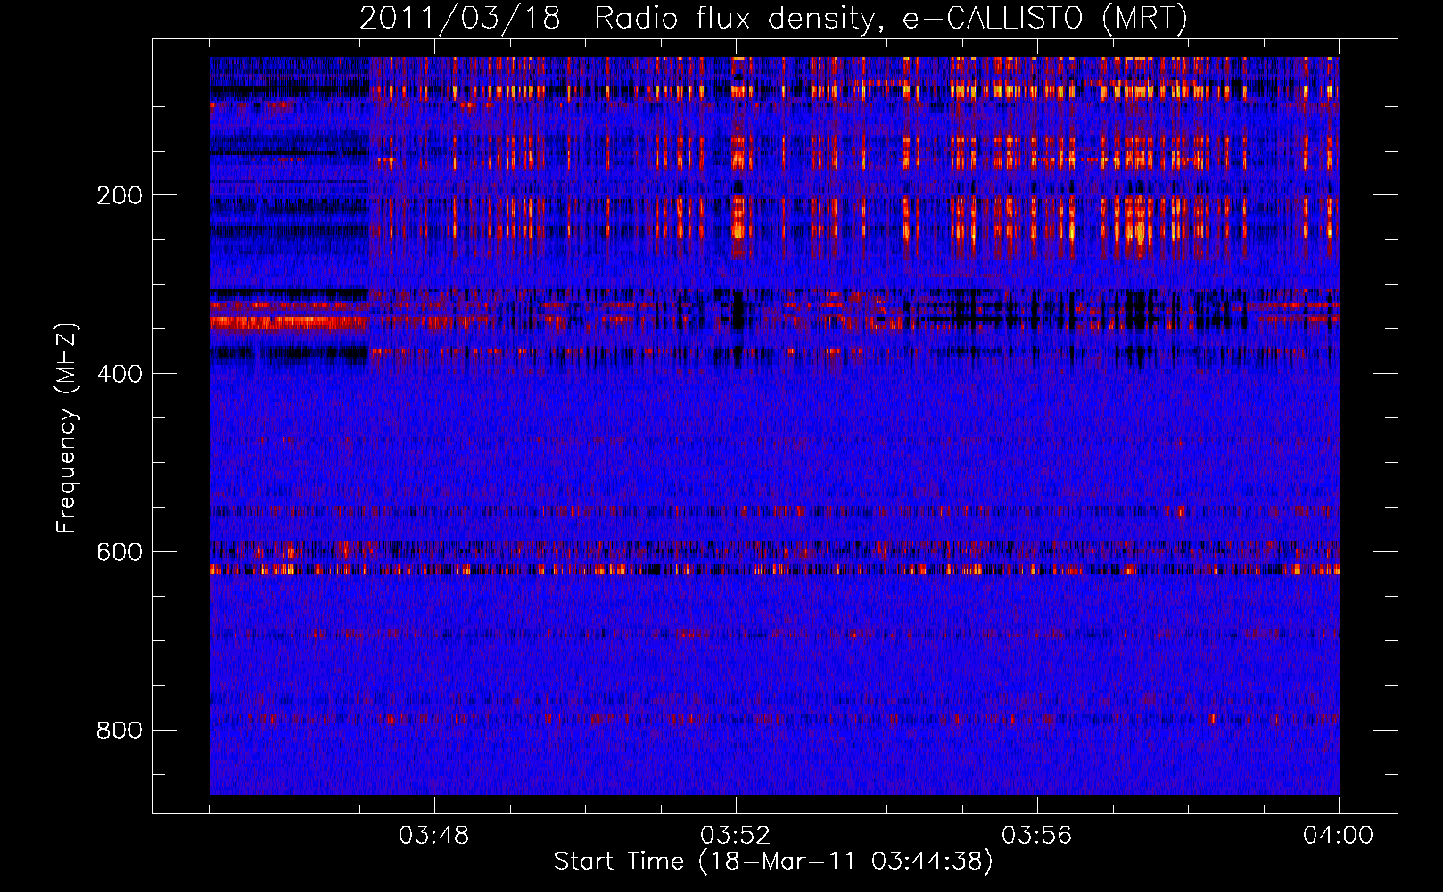Click the 03:56 time tick label
Viewport: 1443px width, 892px height.
coord(1037,836)
